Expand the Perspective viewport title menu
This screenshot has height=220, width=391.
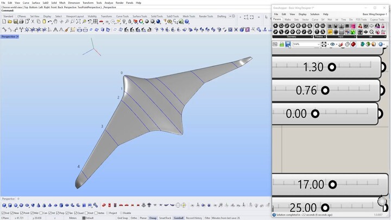17,36
